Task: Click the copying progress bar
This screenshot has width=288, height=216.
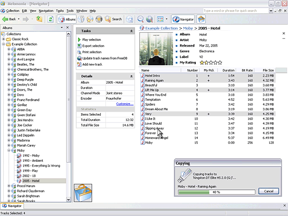Action: [216, 192]
